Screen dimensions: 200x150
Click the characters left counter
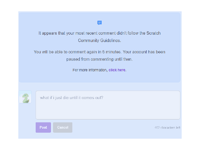167,127
